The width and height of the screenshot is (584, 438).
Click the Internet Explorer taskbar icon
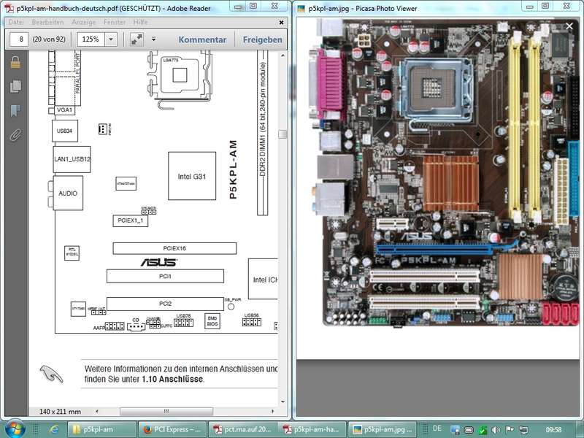(x=53, y=429)
